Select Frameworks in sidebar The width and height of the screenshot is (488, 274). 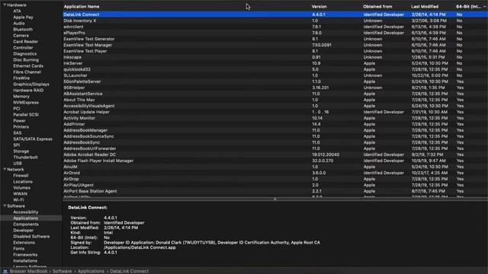[x=25, y=255]
